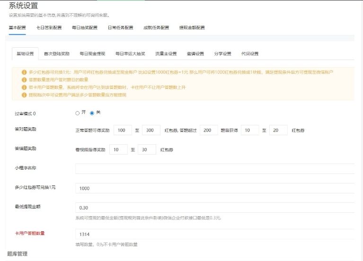The image size is (363, 261).
Task: Click the 答对题奖励 minimum field showing 100
Action: click(x=123, y=130)
